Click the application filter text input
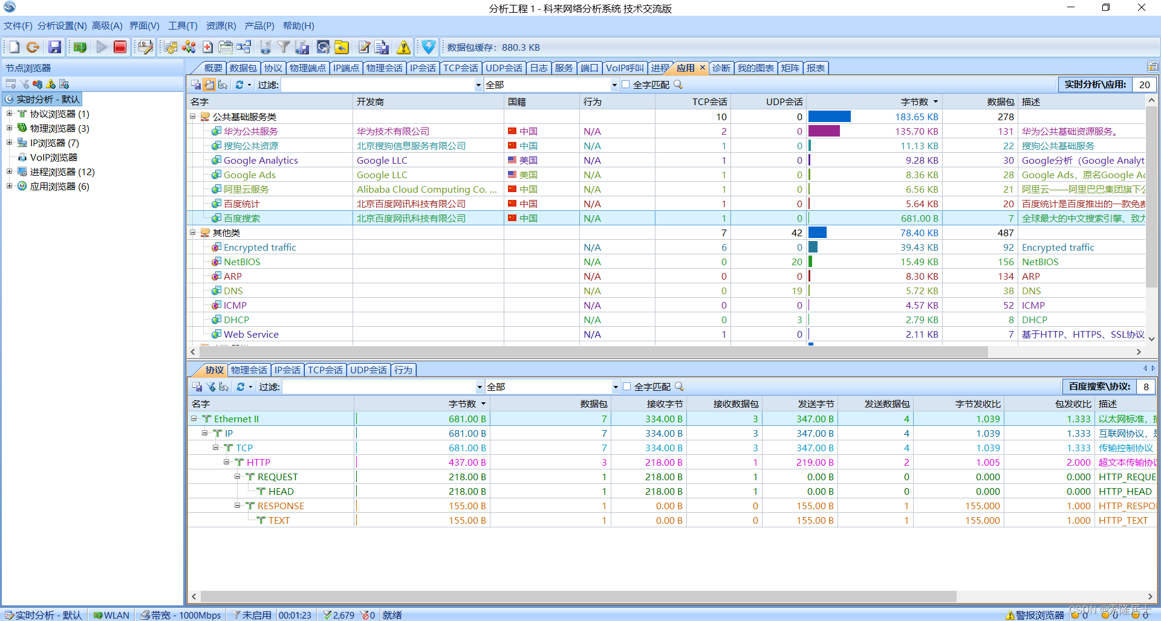The height and width of the screenshot is (621, 1161). [x=378, y=85]
